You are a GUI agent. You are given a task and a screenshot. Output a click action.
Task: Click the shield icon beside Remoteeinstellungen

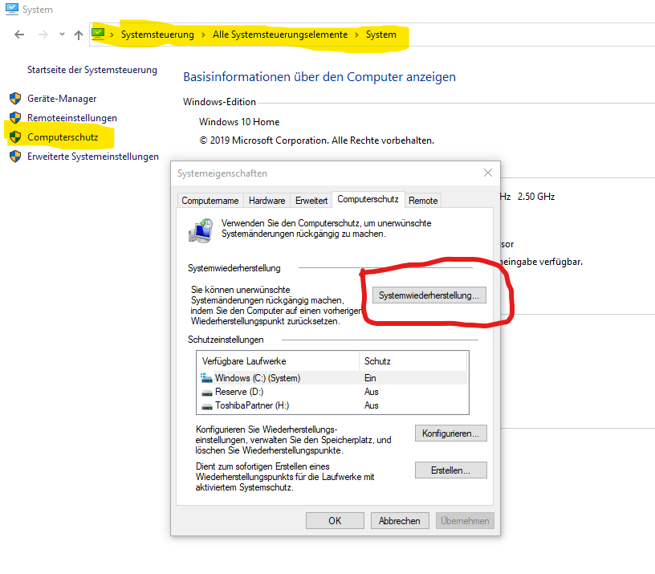(x=15, y=118)
